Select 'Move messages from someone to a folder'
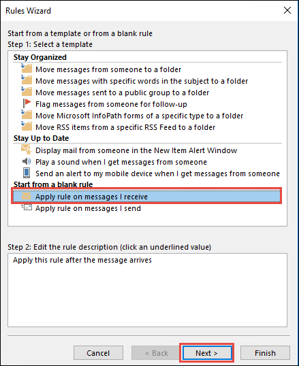 pyautogui.click(x=108, y=69)
